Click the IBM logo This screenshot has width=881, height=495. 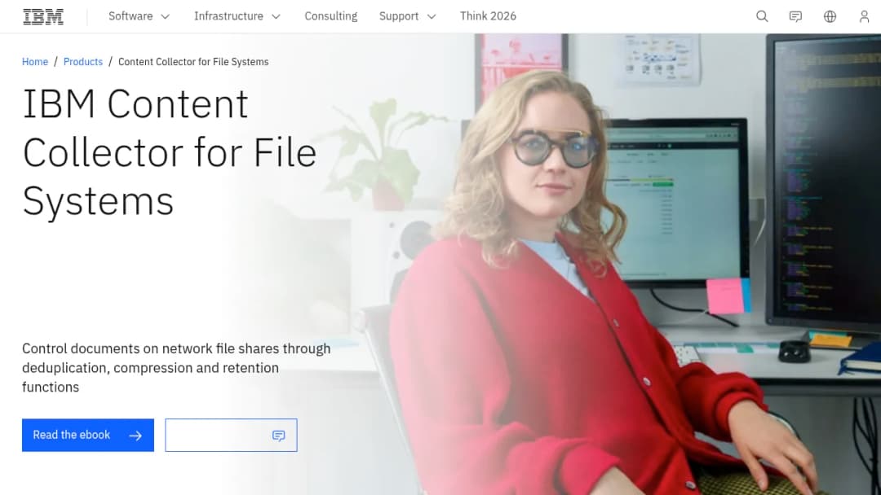43,17
